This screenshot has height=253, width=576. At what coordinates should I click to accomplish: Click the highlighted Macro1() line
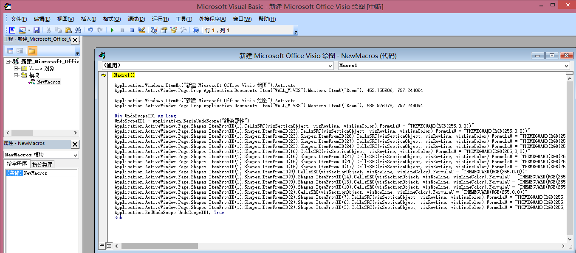[124, 75]
